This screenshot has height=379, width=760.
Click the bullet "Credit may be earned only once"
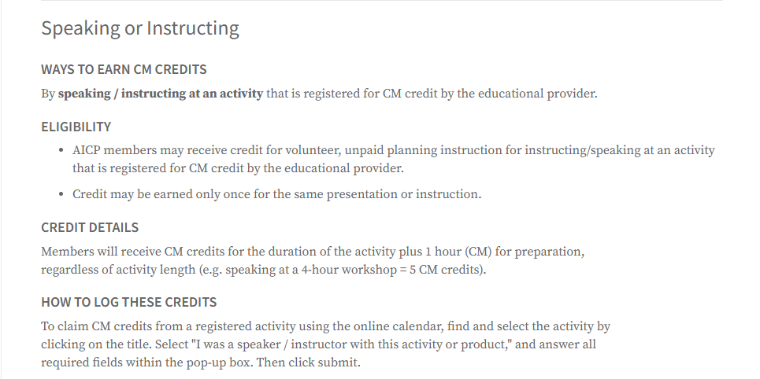tap(276, 194)
